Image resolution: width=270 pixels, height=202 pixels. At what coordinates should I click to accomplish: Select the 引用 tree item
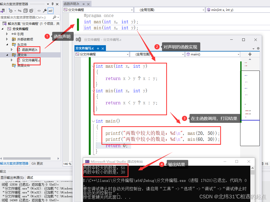pos(20,34)
